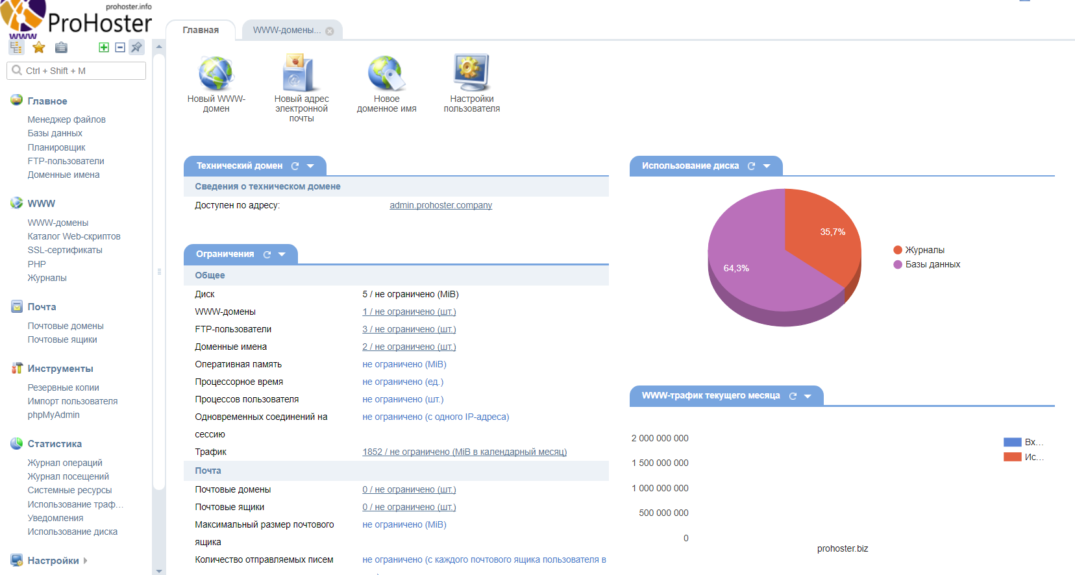Open the admin.prohoster.company link

(441, 205)
